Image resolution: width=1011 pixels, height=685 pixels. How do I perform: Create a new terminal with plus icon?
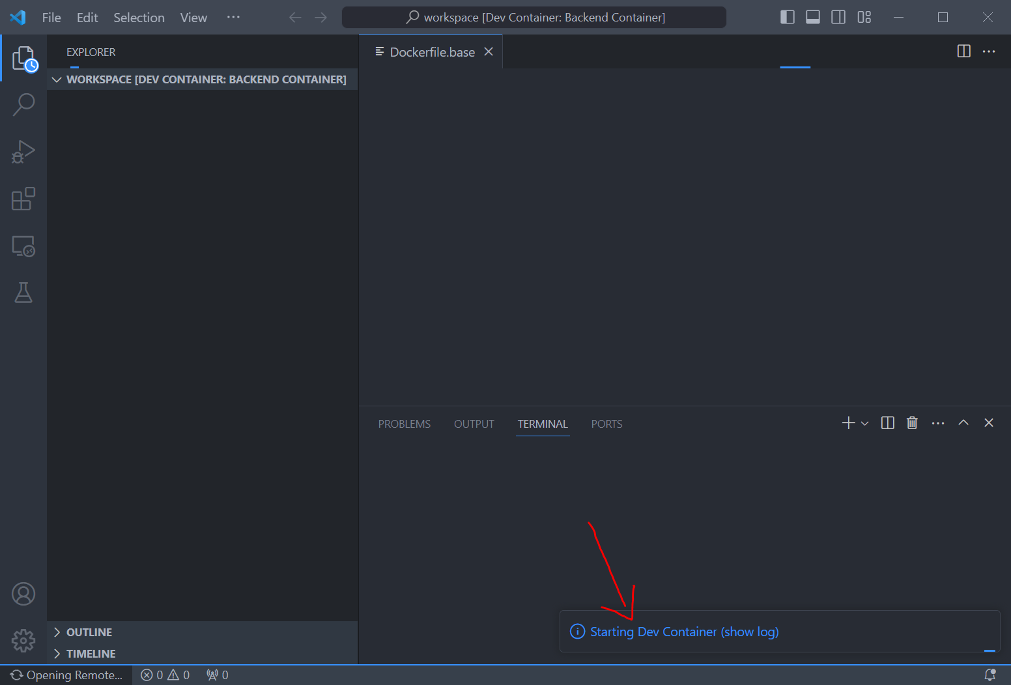848,423
